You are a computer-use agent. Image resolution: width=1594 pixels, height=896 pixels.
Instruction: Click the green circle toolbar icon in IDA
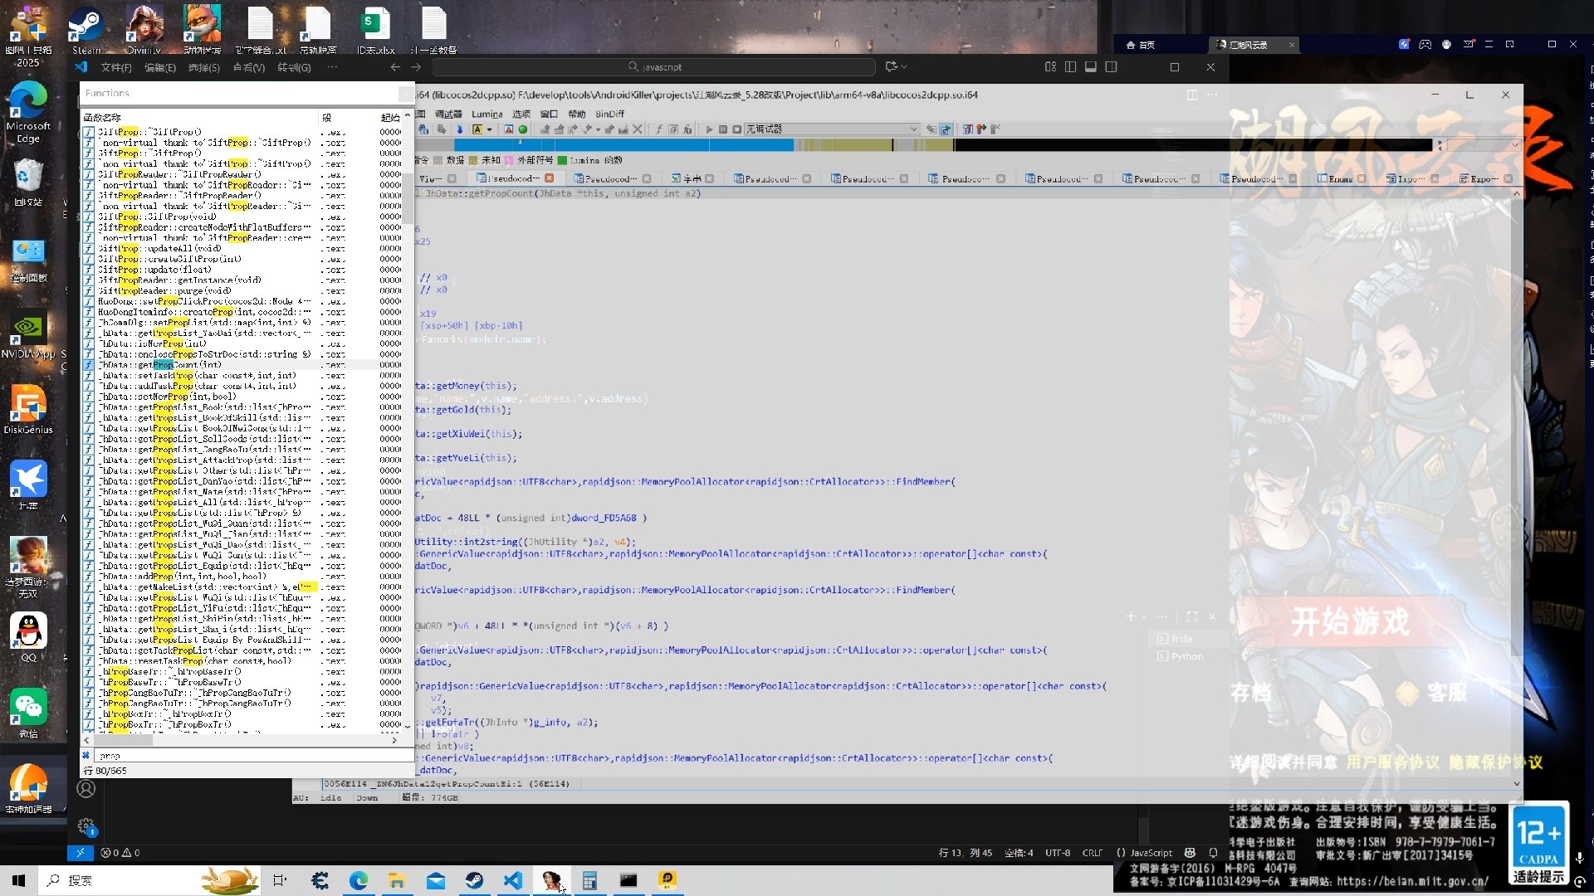click(x=523, y=129)
